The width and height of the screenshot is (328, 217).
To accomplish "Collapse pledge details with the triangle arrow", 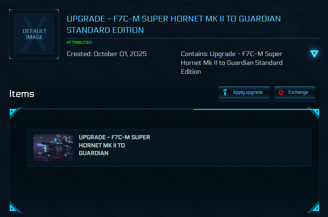I will 314,54.
